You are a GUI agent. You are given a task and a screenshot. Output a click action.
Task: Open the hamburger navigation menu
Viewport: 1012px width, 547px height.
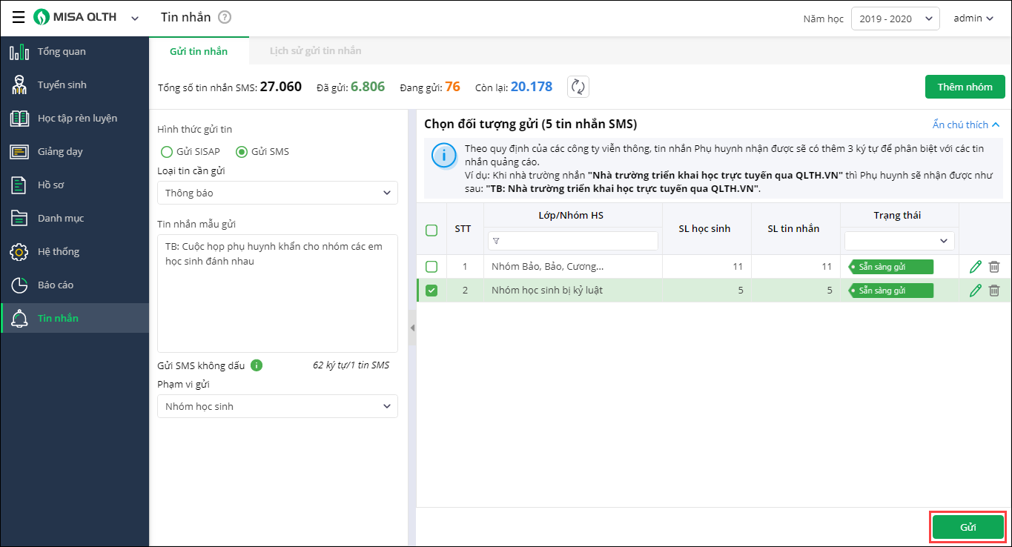coord(19,17)
